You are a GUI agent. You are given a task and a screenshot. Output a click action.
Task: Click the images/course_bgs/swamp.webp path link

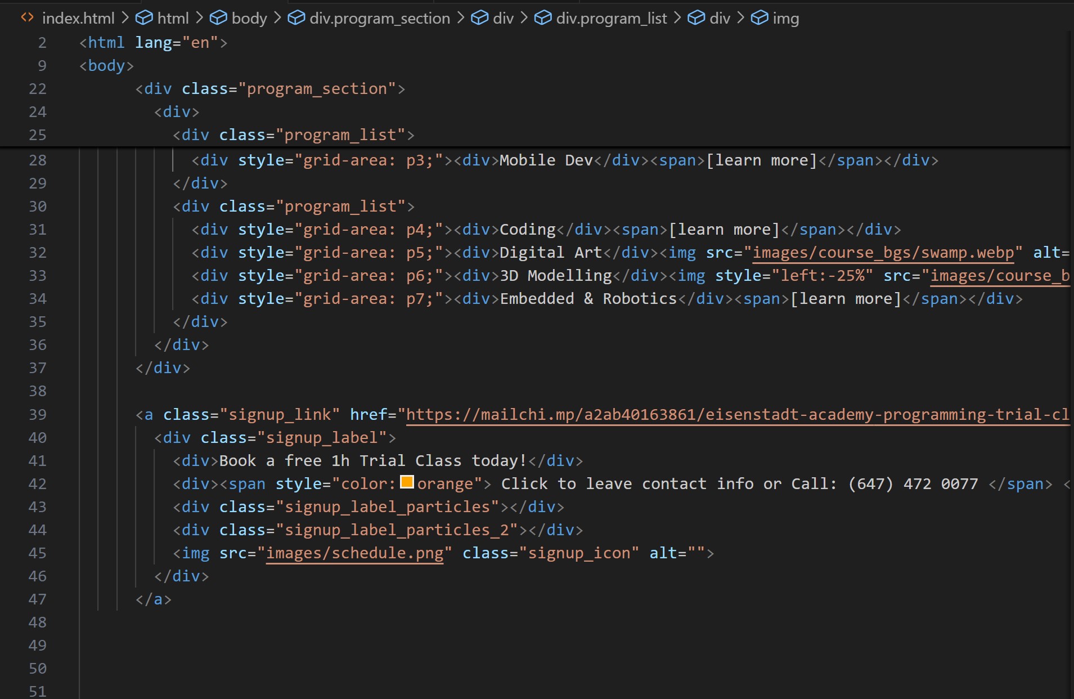(x=883, y=253)
